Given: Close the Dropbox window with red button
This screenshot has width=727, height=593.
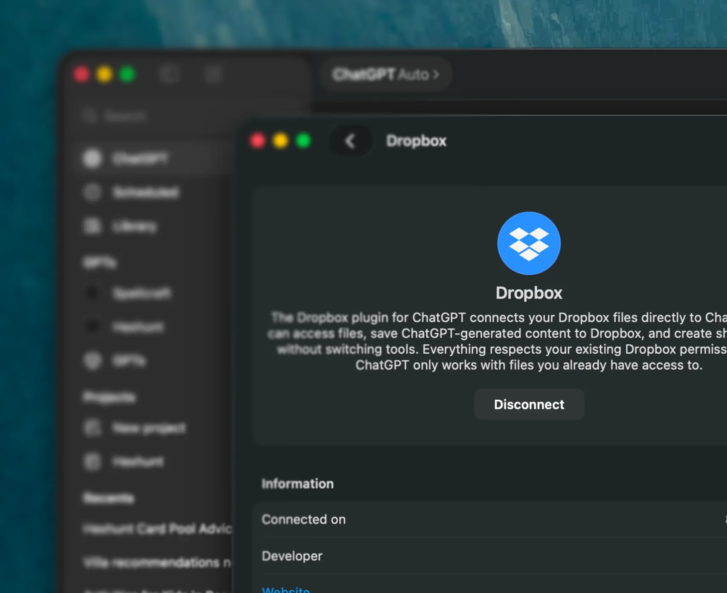Looking at the screenshot, I should 258,140.
